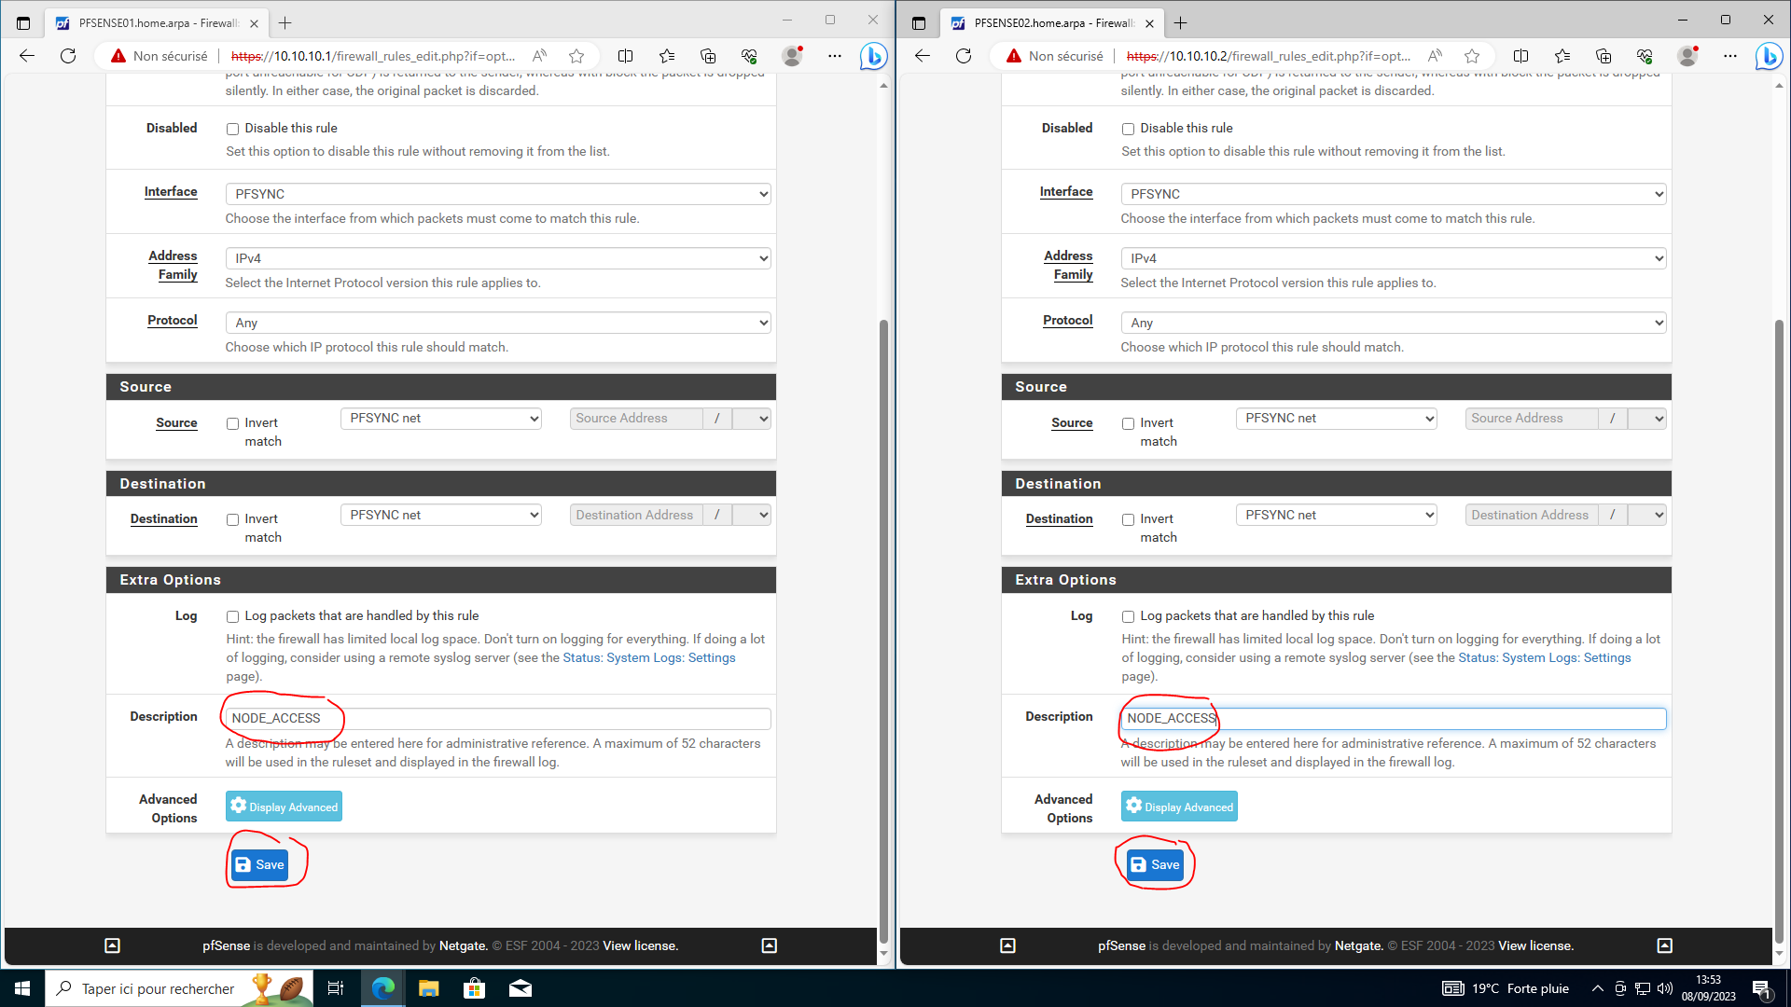Open the File Explorer taskbar icon

[428, 988]
